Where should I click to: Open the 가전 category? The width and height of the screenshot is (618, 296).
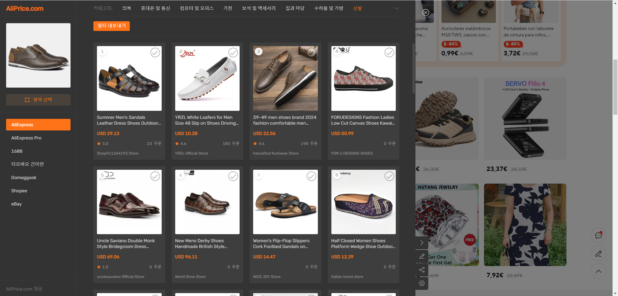pos(228,8)
